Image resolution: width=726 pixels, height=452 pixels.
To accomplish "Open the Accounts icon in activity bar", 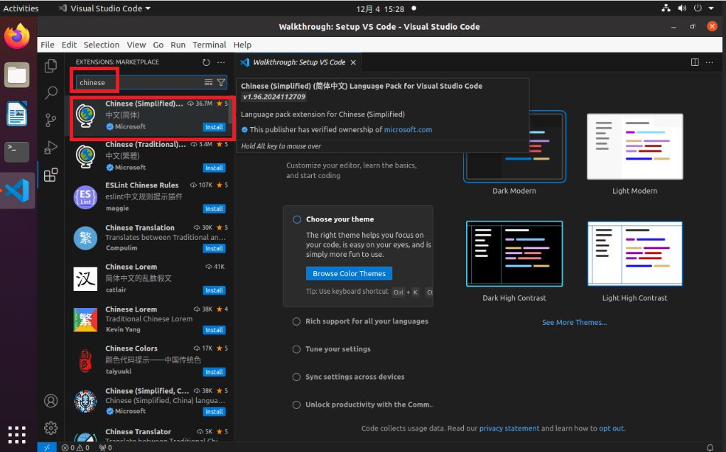I will pyautogui.click(x=51, y=401).
